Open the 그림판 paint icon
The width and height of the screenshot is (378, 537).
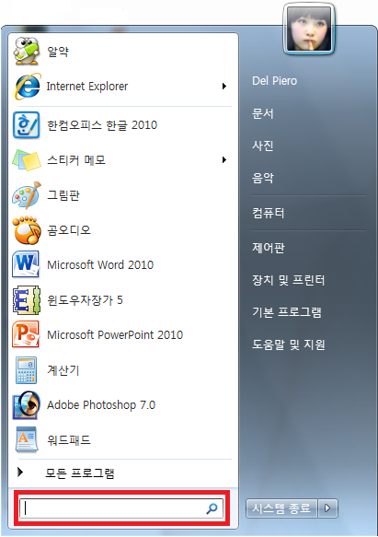click(x=27, y=195)
